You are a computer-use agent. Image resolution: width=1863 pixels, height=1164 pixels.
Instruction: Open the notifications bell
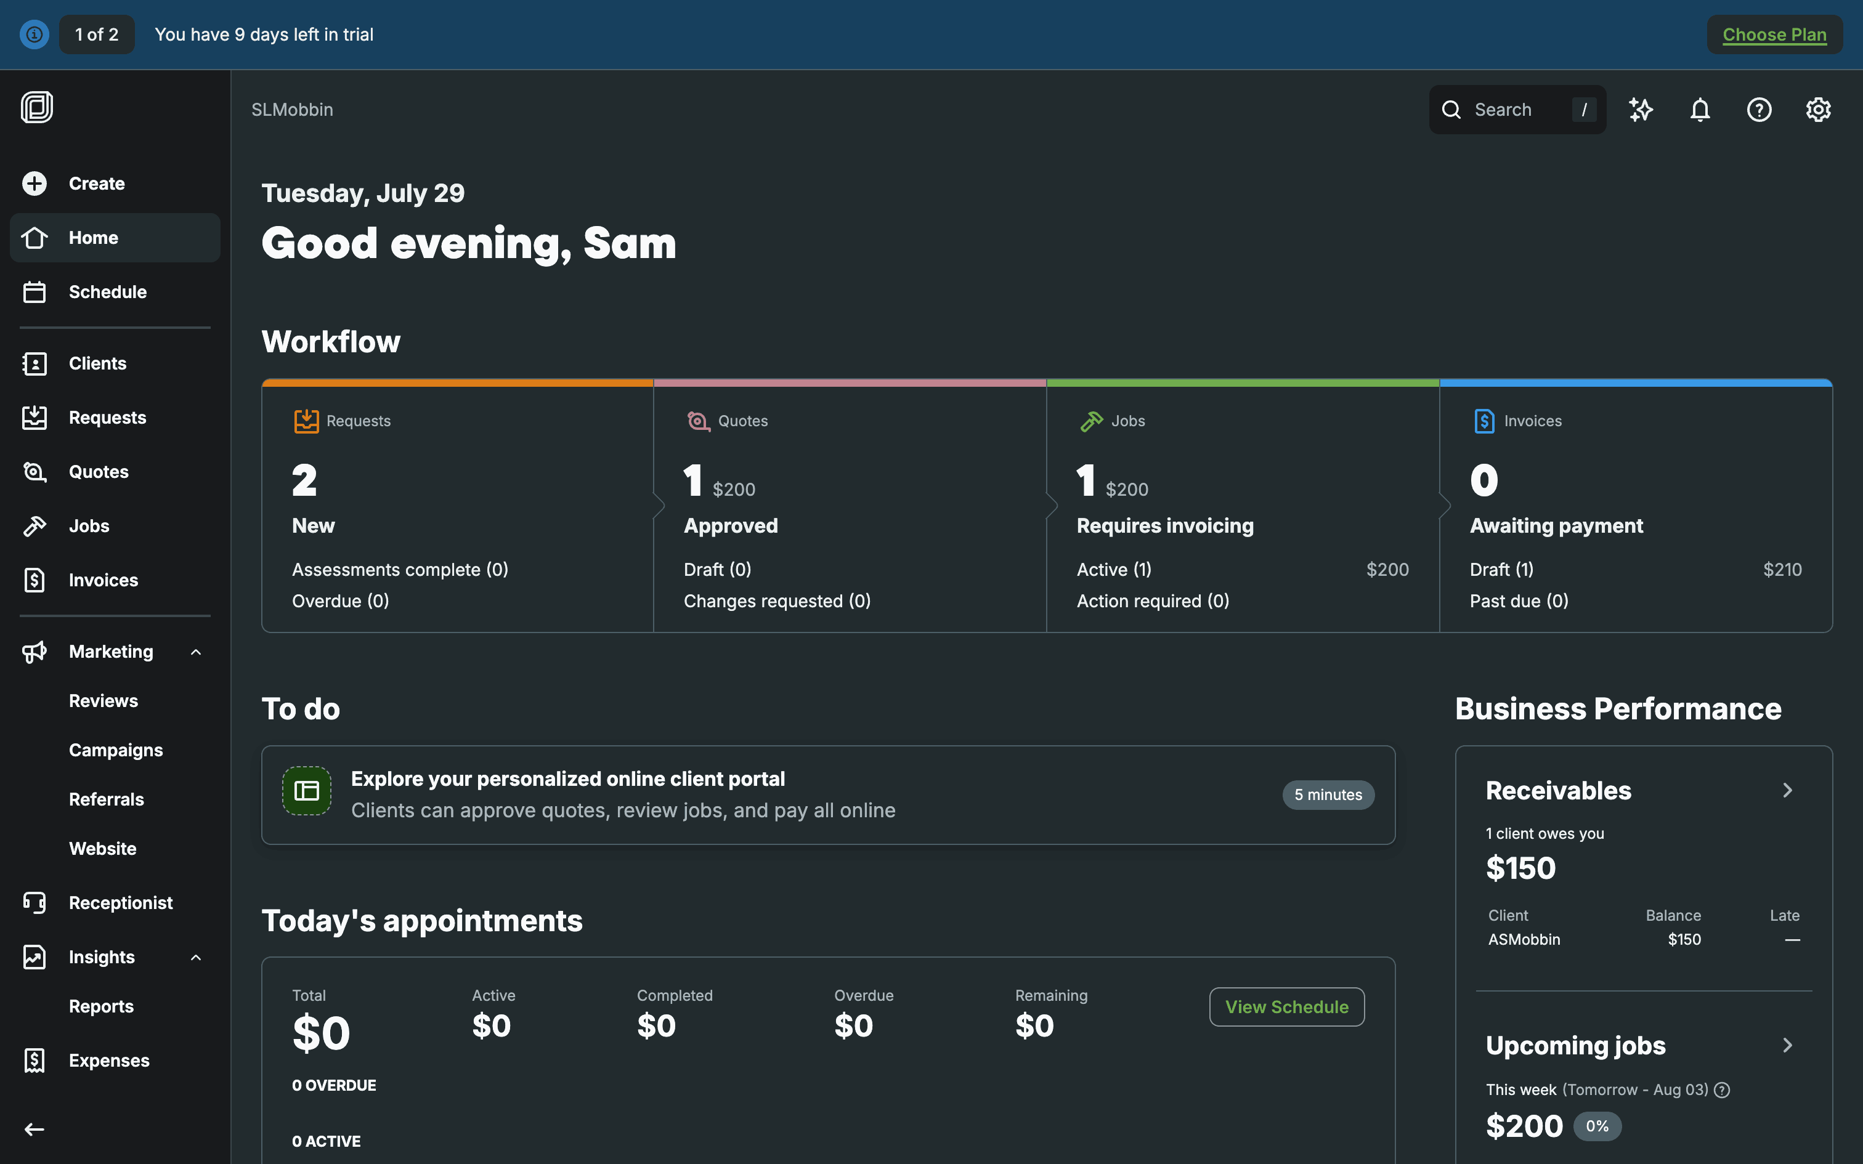[1700, 110]
